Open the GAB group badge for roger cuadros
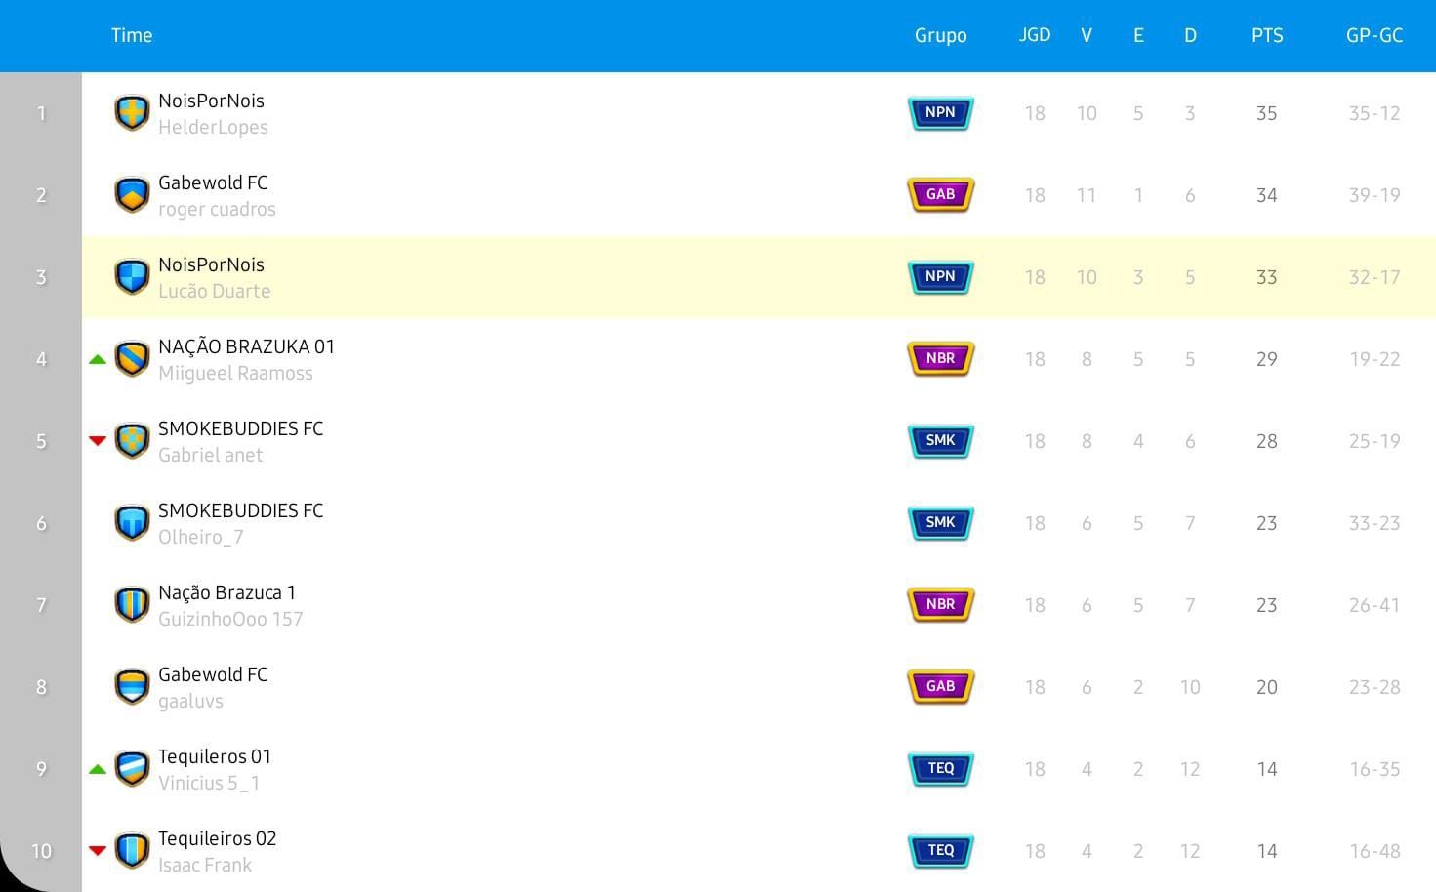Viewport: 1436px width, 892px height. click(x=940, y=195)
